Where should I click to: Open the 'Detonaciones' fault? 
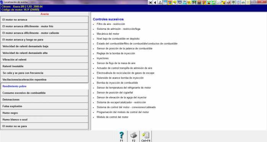click(45, 100)
